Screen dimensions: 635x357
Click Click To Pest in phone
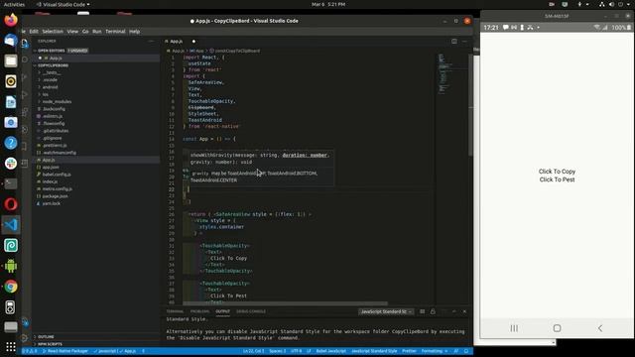(557, 179)
